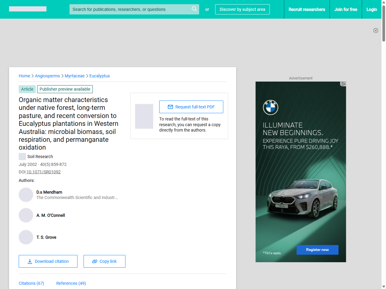
Task: Open the DOI 10.1071/SR01092 link
Action: click(43, 172)
